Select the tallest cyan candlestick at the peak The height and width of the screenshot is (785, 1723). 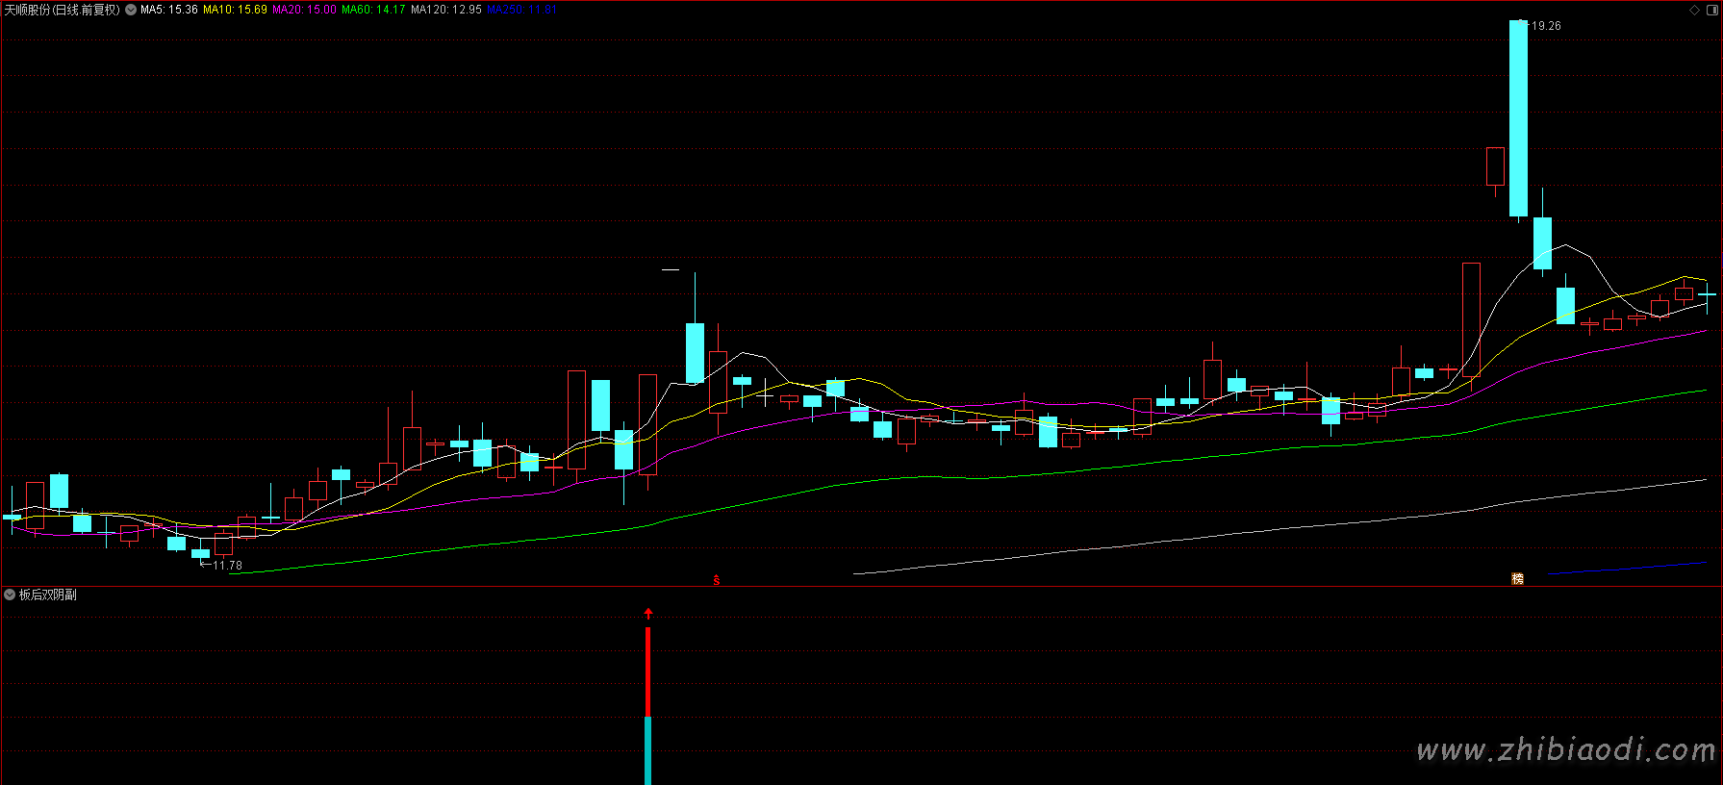1518,117
